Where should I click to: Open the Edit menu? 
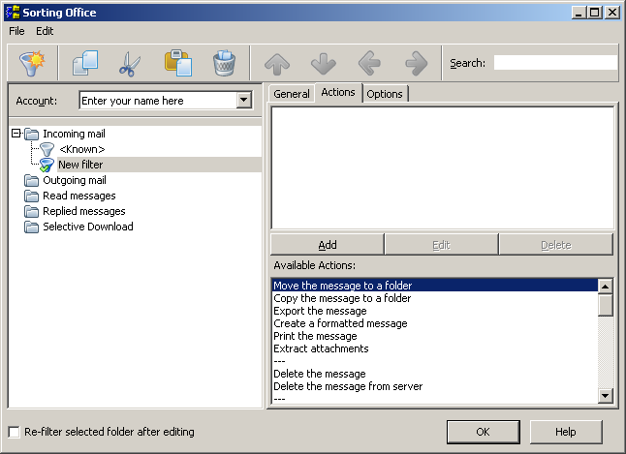pos(45,31)
